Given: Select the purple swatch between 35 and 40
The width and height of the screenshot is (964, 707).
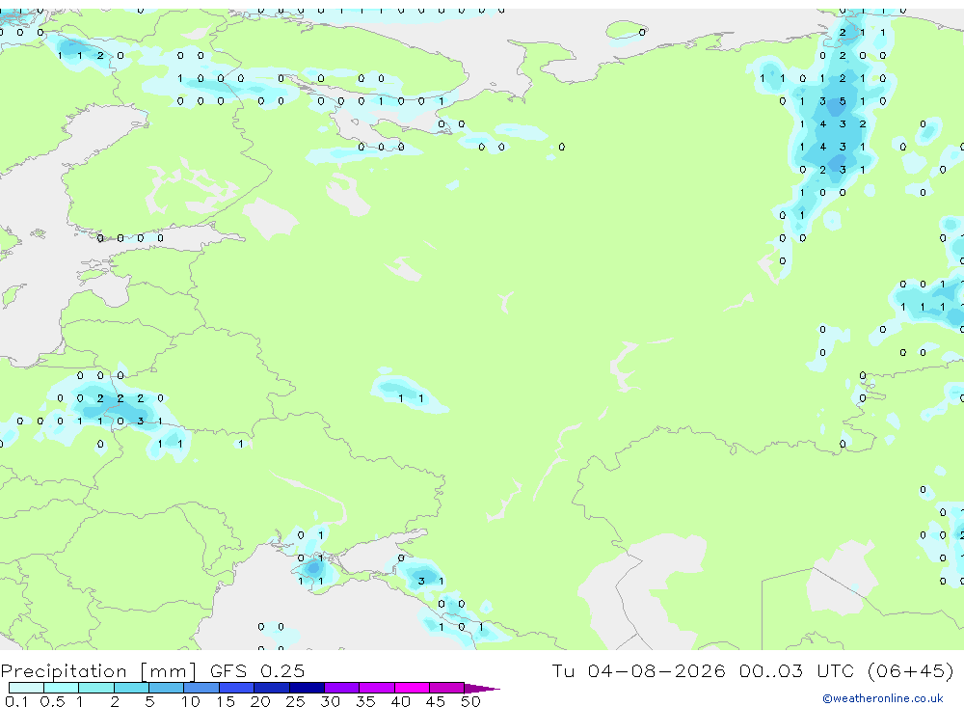Looking at the screenshot, I should 377,688.
